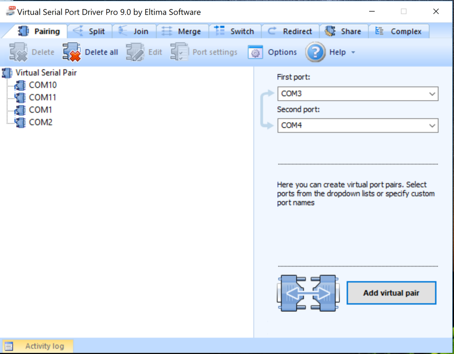
Task: Click the Edit pair icon
Action: [135, 52]
